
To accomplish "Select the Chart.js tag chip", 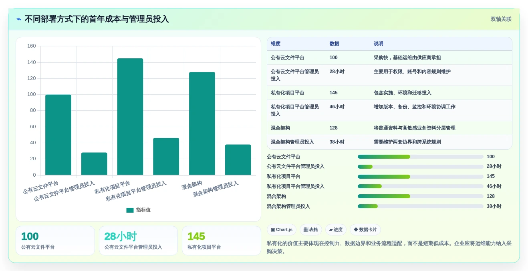I will (282, 230).
